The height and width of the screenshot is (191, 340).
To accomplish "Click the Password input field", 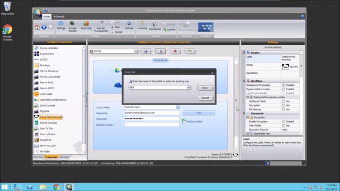I will coord(152,119).
